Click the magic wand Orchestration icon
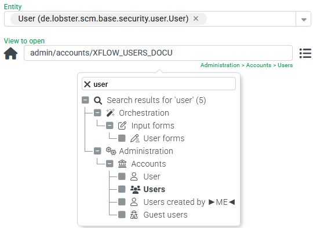The height and width of the screenshot is (228, 313). click(110, 113)
